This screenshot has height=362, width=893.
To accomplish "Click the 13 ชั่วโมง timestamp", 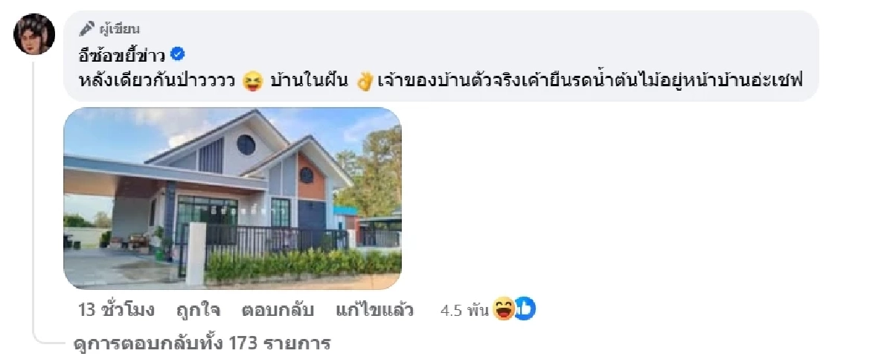I will point(116,310).
